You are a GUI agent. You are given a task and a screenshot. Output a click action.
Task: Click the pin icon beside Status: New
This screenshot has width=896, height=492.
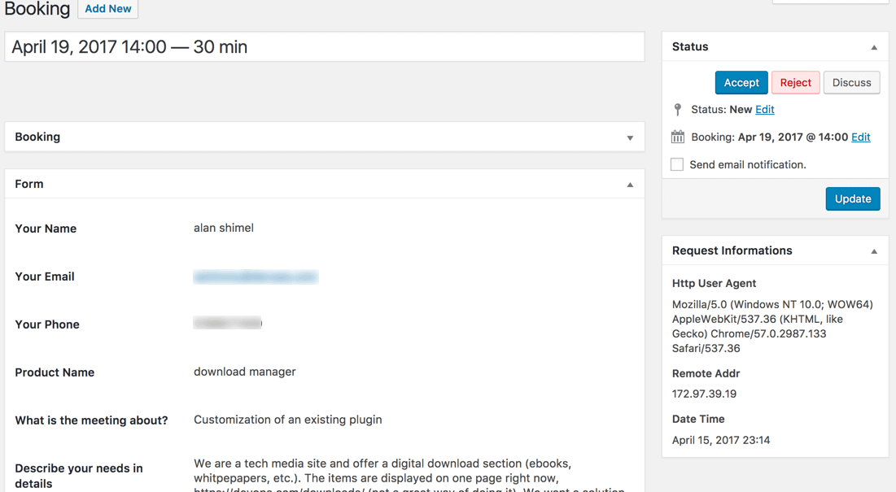678,110
